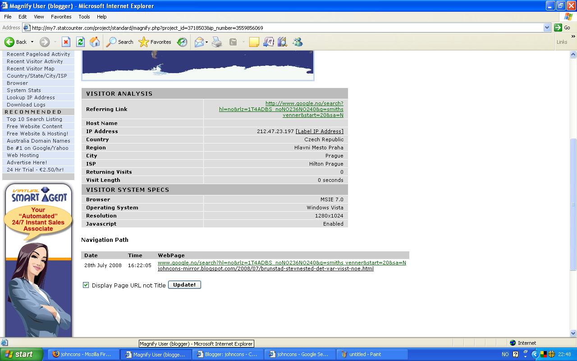Go to the Home page icon

[95, 42]
